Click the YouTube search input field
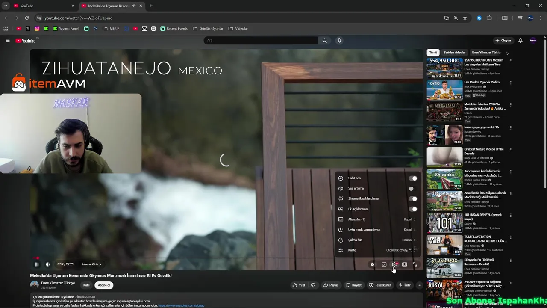The height and width of the screenshot is (308, 547). click(x=261, y=41)
